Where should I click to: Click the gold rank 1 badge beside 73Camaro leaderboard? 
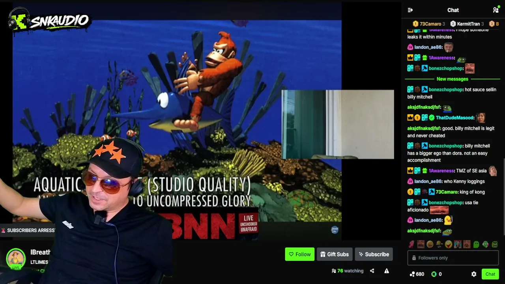coord(415,24)
